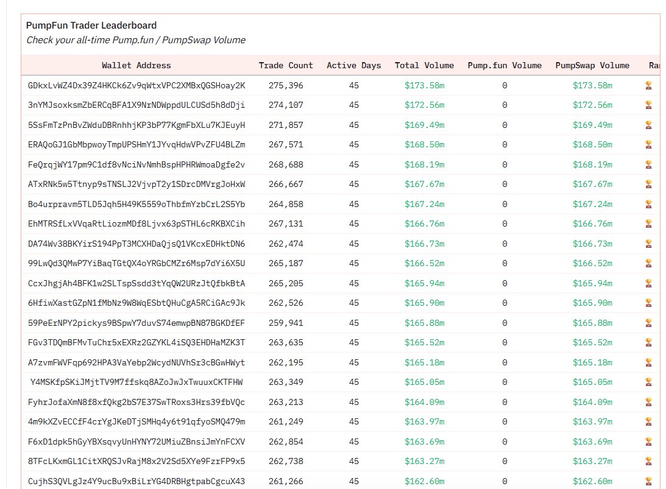Click trophy icon for wallet EhMTRSfLxVVqa
The width and height of the screenshot is (666, 489).
point(648,223)
